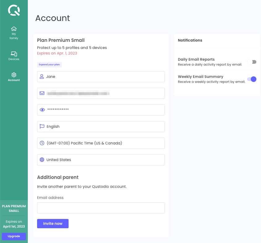The width and height of the screenshot is (261, 243).
Task: Enable Daily Email Reports toggle
Action: tap(252, 62)
